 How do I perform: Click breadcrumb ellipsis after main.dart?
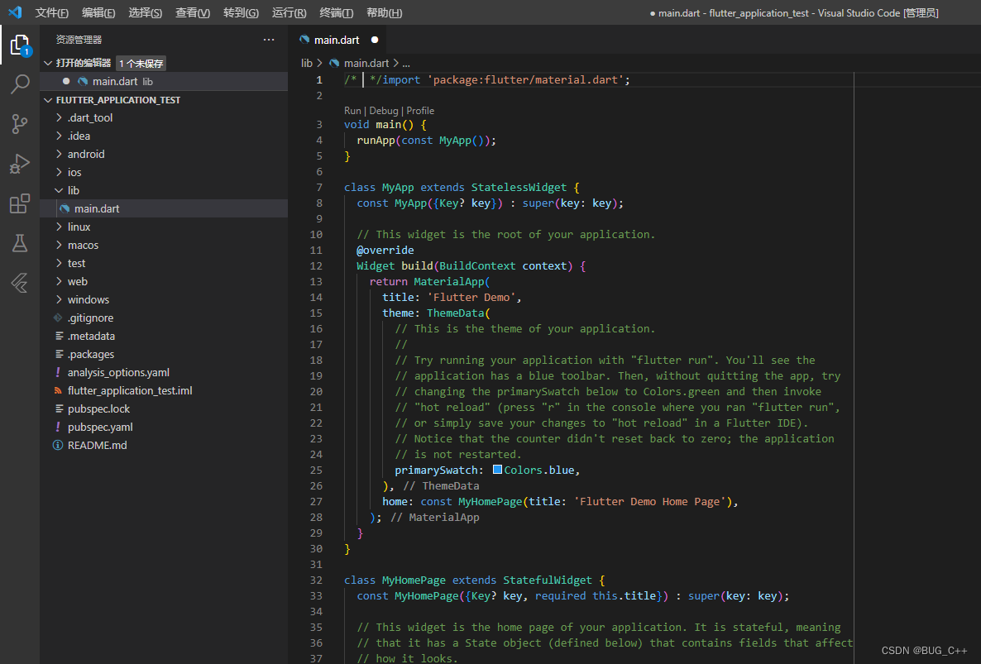tap(406, 63)
